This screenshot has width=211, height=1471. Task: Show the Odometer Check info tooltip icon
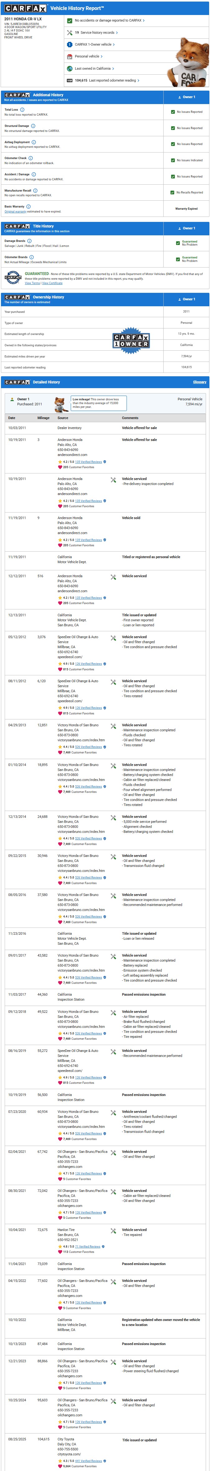[31, 158]
